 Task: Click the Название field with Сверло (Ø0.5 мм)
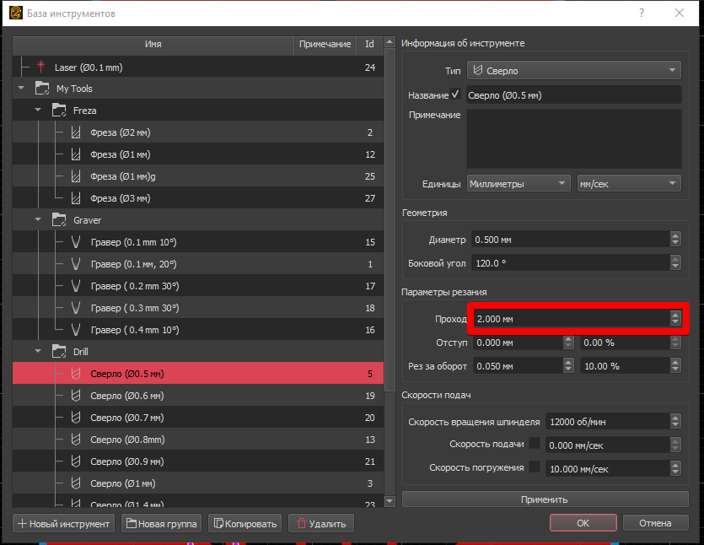click(x=574, y=94)
